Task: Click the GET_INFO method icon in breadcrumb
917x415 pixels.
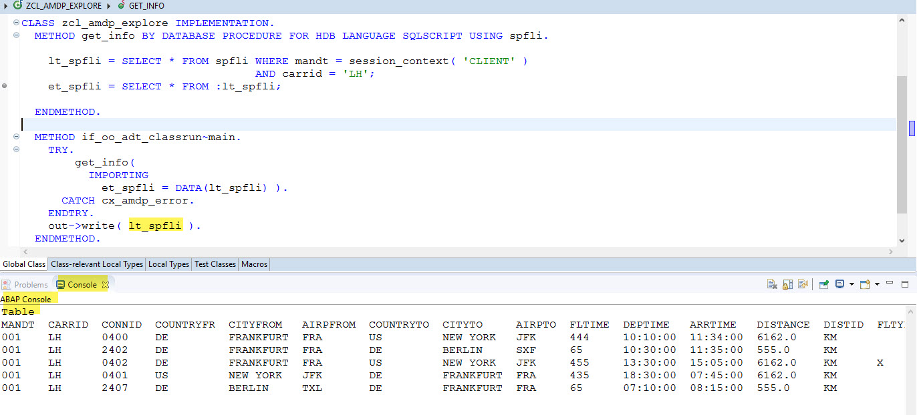Action: 120,5
